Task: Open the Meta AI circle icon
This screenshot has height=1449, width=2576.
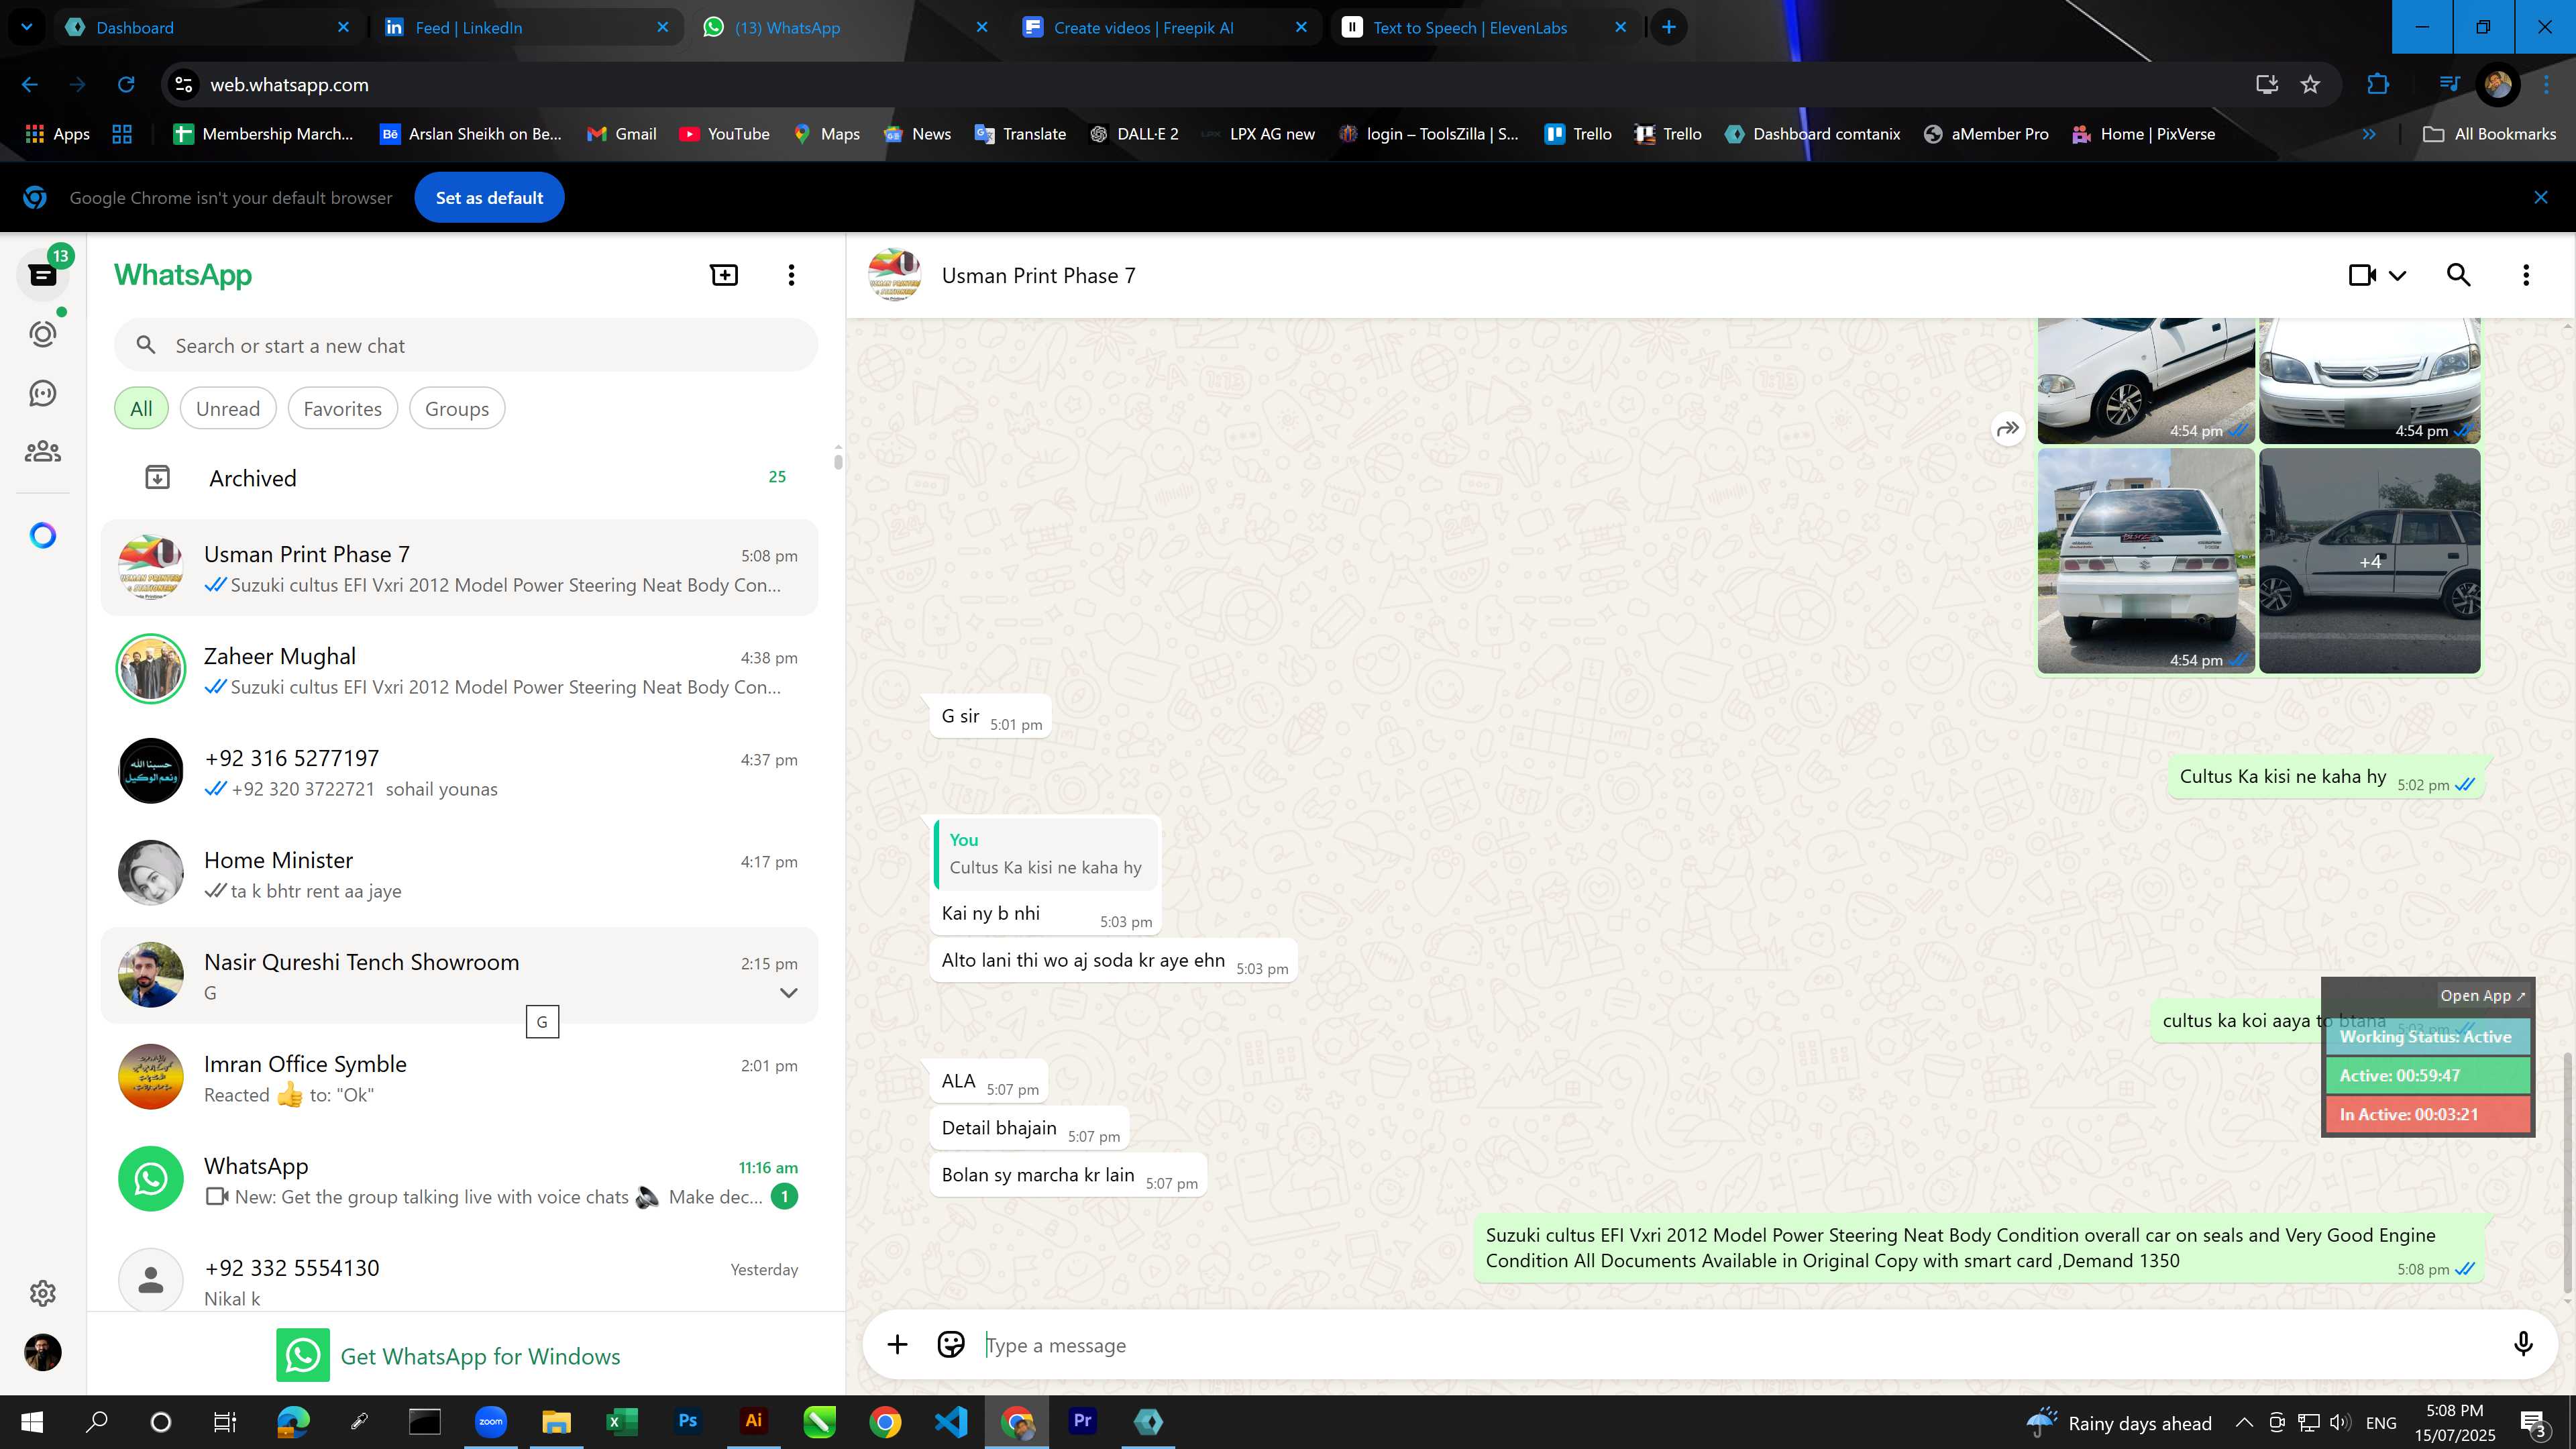Action: coord(43,536)
